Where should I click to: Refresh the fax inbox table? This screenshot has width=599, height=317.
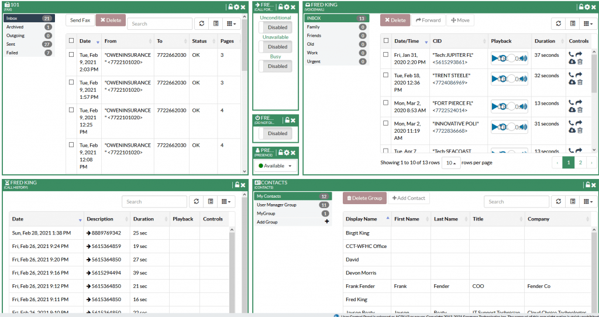(x=201, y=23)
